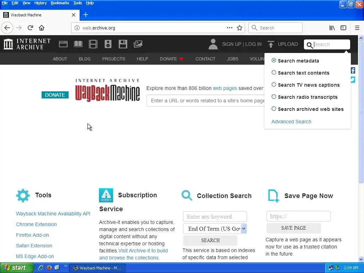Open DONATE nav link with heart
Image resolution: width=364 pixels, height=273 pixels.
point(172,59)
